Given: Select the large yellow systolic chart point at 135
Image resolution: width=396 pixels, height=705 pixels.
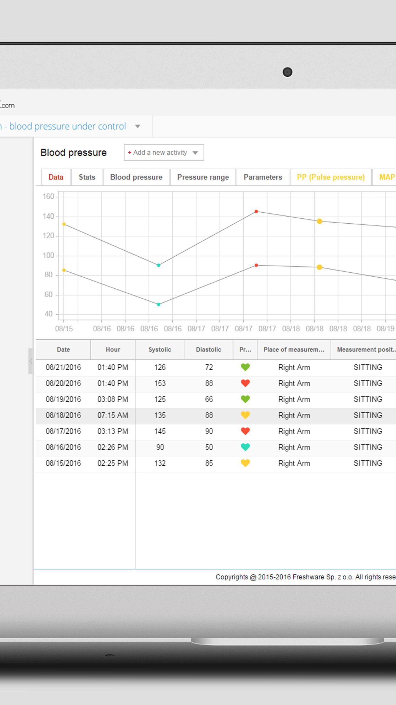Looking at the screenshot, I should pyautogui.click(x=319, y=221).
